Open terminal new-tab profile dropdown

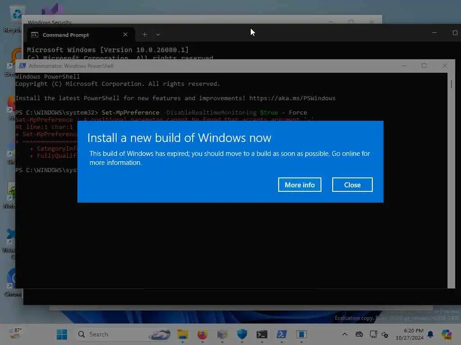[x=158, y=35]
